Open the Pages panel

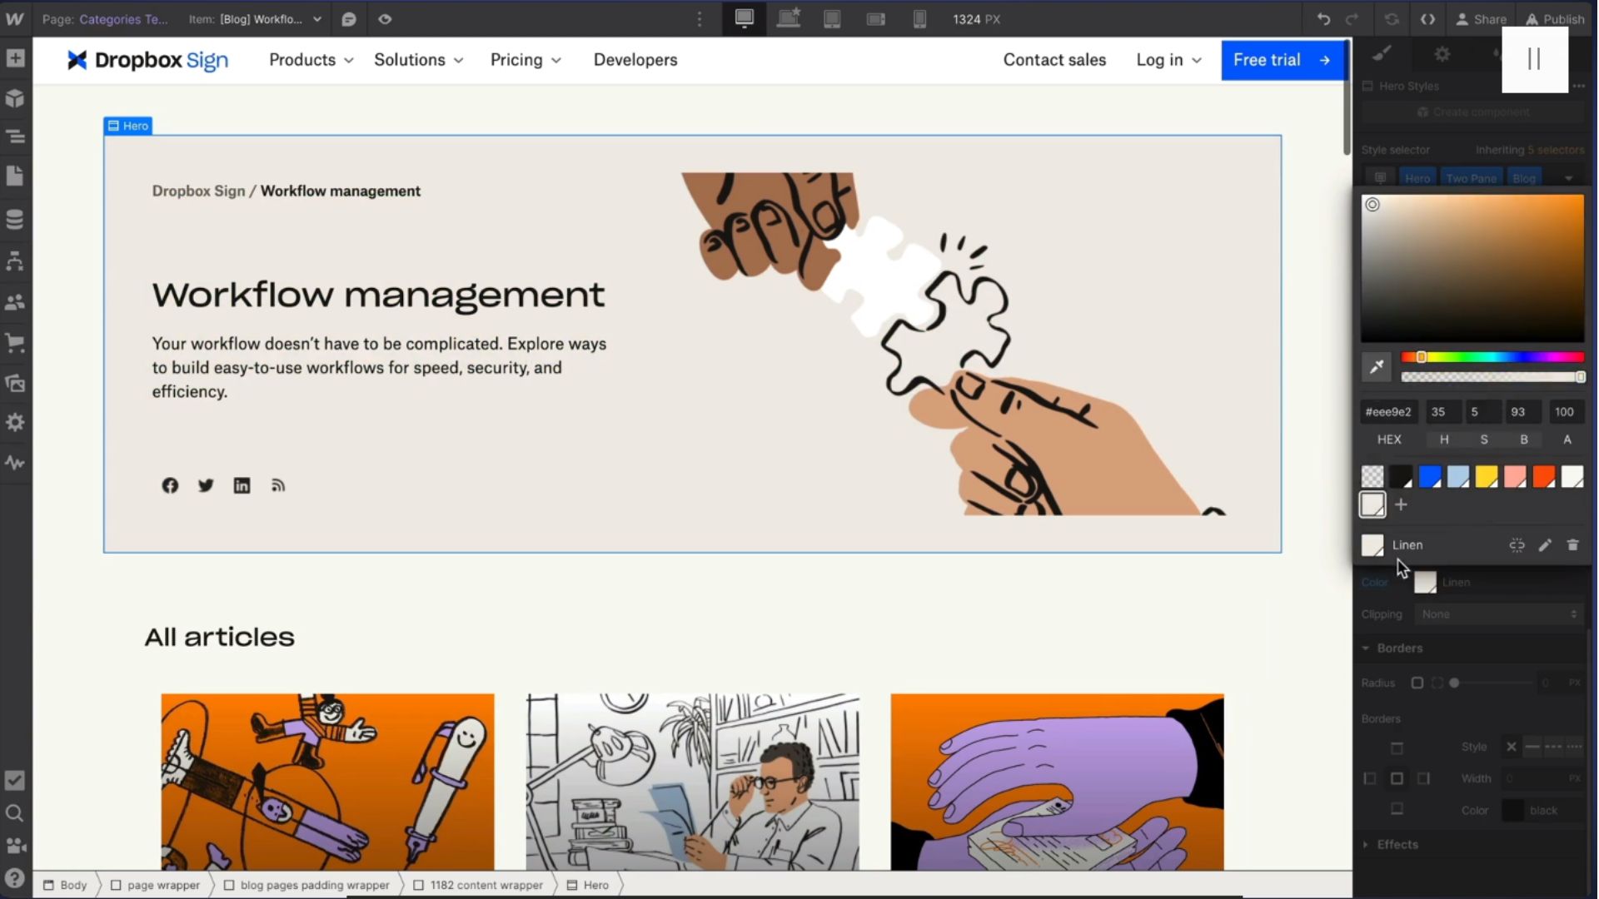tap(15, 176)
